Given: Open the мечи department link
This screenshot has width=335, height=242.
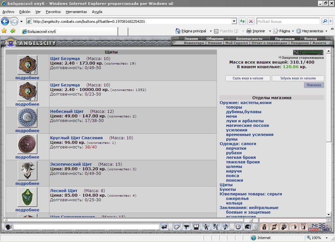Looking at the screenshot, I should (231, 116).
